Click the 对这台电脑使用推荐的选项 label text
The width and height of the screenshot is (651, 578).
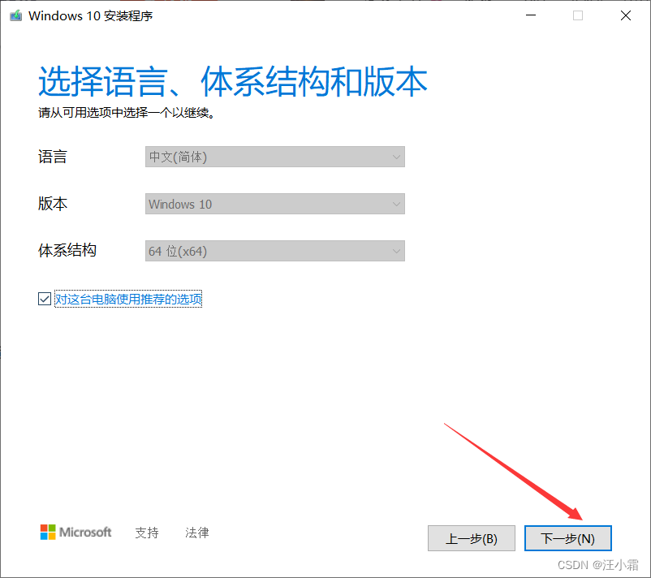pos(128,299)
